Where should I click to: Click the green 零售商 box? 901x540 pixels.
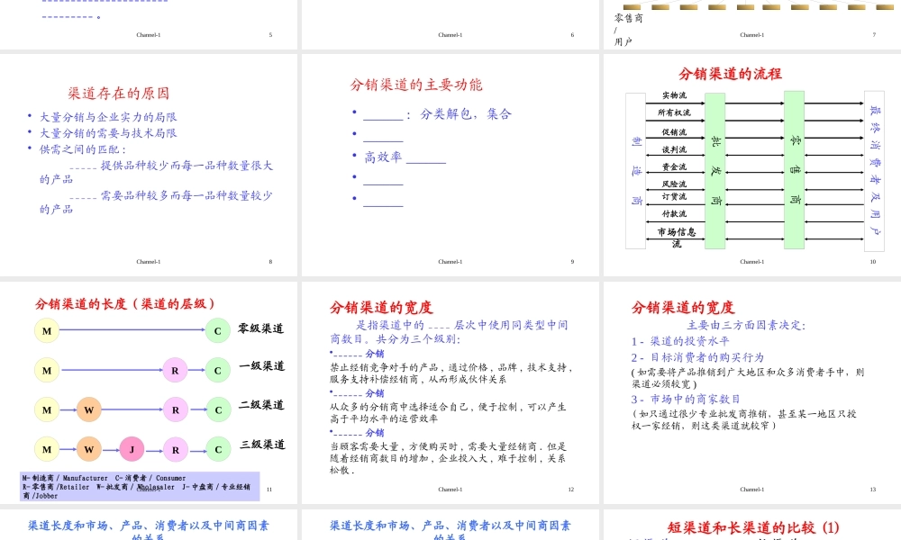point(794,170)
